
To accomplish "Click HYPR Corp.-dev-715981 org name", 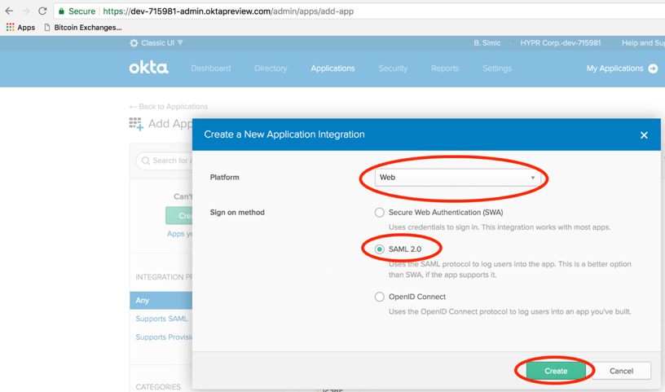I will [x=560, y=43].
